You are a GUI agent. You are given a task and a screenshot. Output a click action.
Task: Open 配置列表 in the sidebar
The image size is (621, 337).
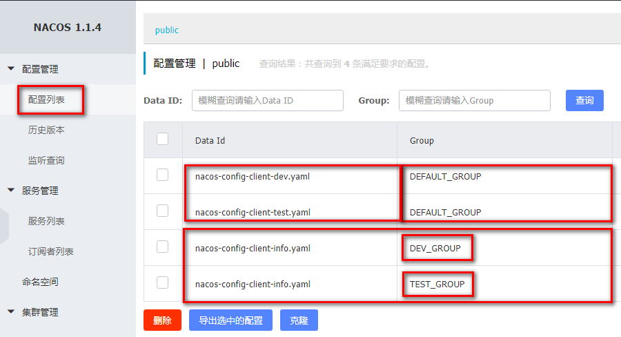(x=46, y=99)
